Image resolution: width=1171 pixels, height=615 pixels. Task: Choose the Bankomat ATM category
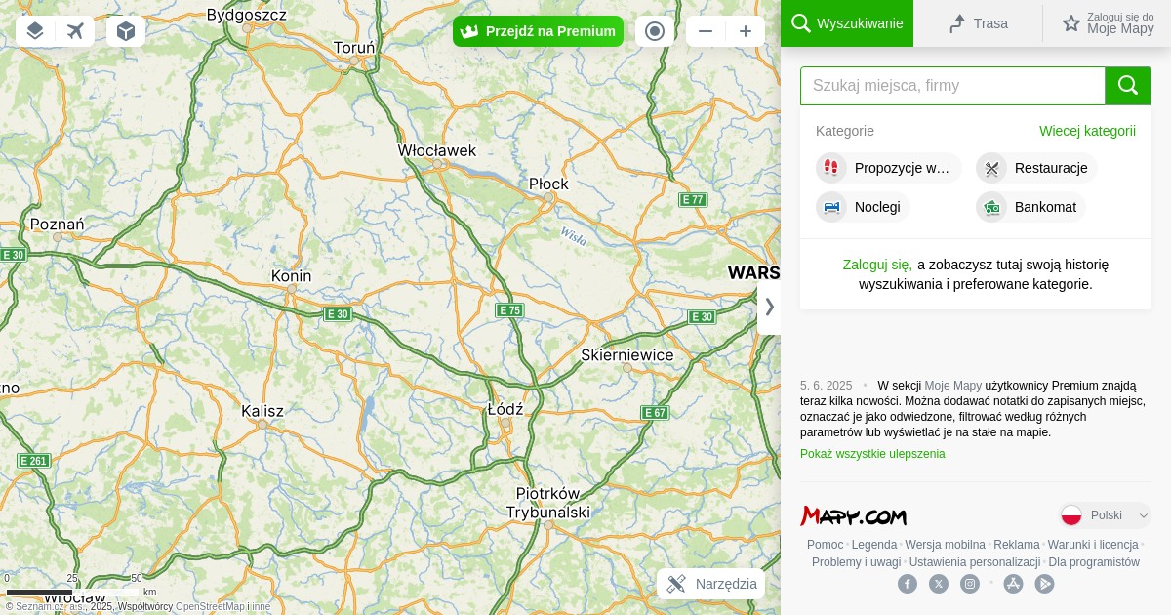[x=1030, y=207]
